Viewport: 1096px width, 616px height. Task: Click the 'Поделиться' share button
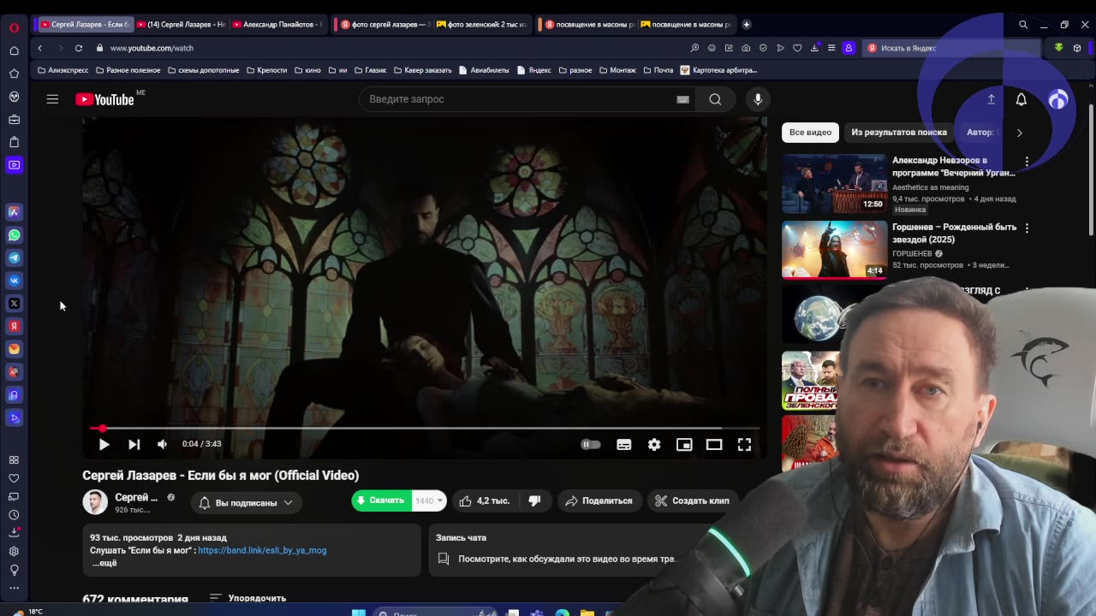tap(599, 500)
